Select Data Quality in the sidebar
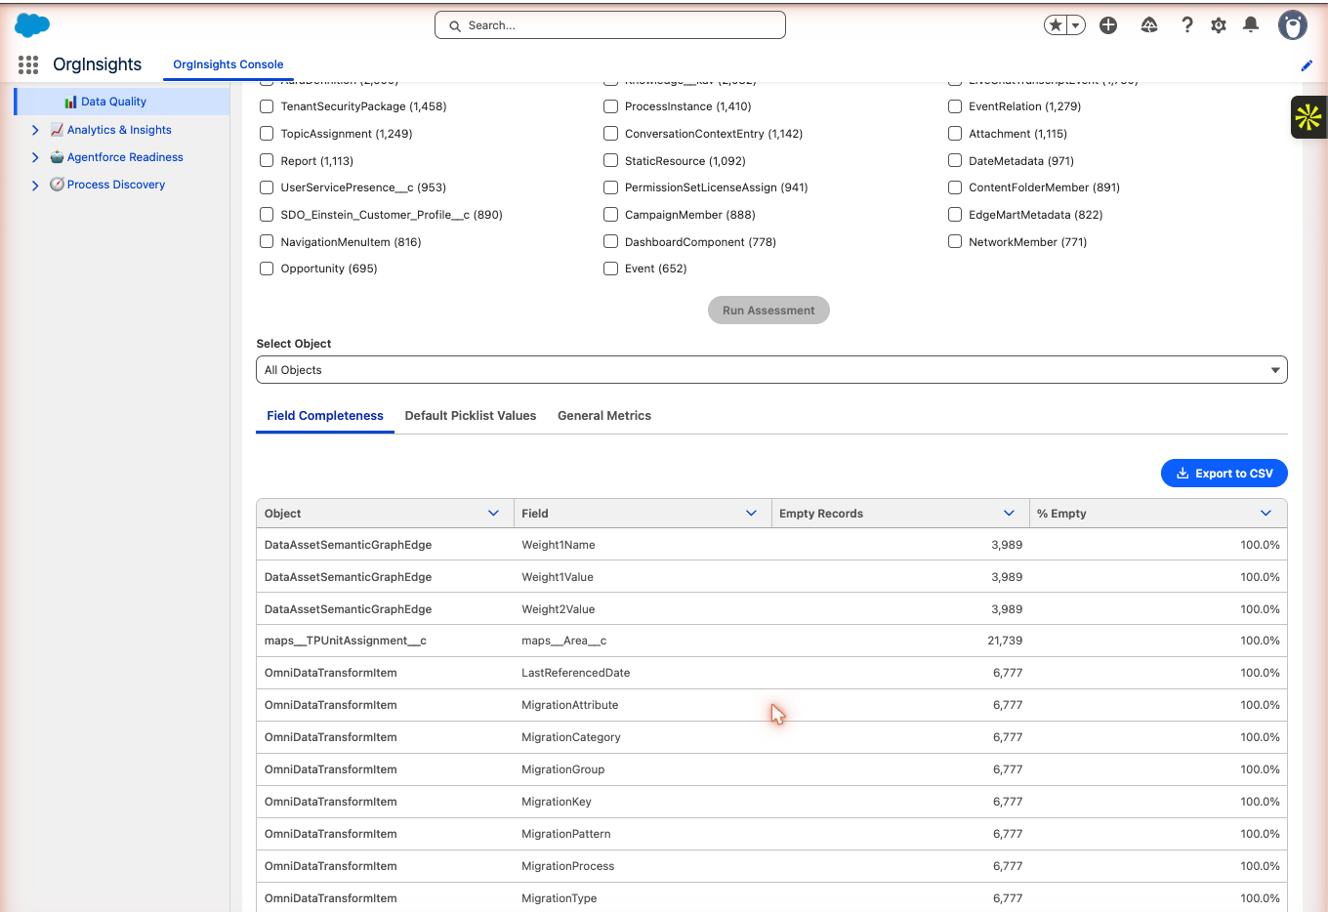 (x=122, y=102)
